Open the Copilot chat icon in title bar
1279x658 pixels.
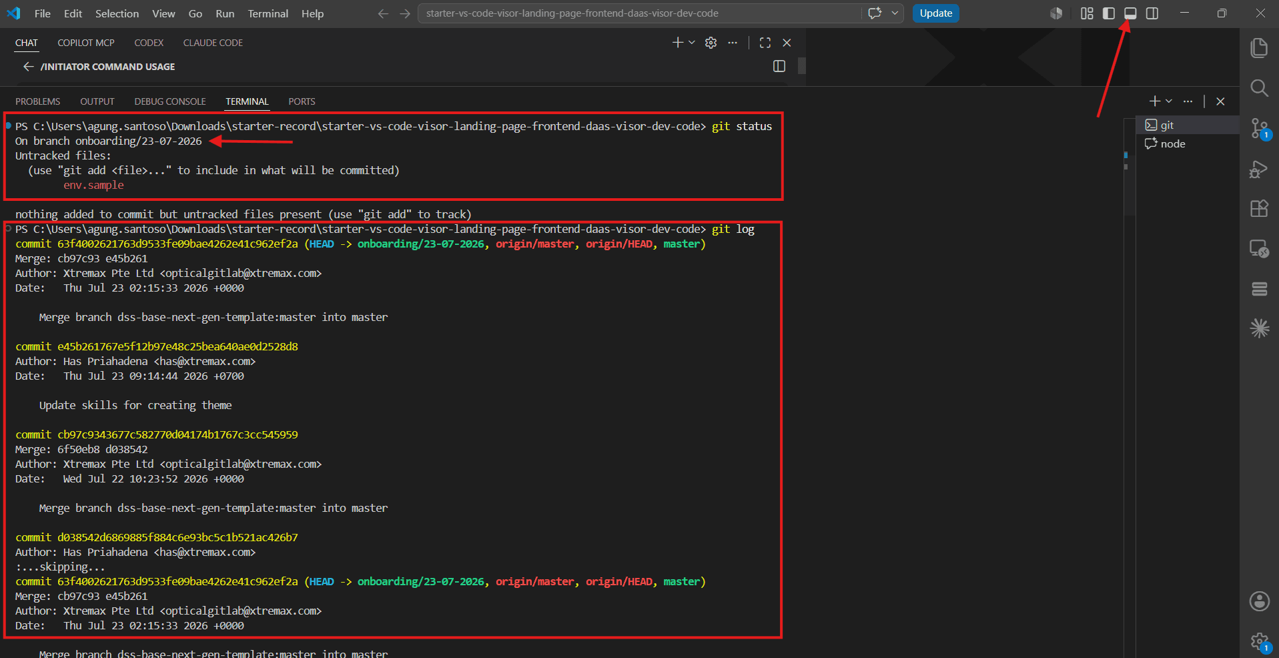pyautogui.click(x=875, y=13)
